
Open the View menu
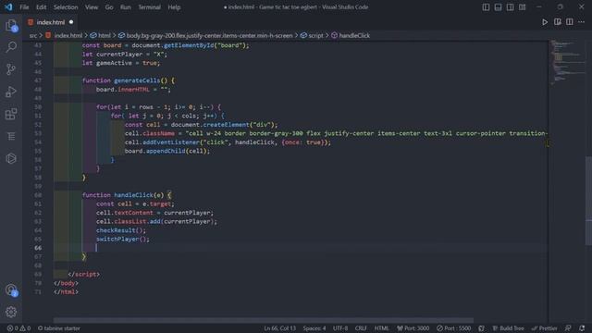[92, 7]
